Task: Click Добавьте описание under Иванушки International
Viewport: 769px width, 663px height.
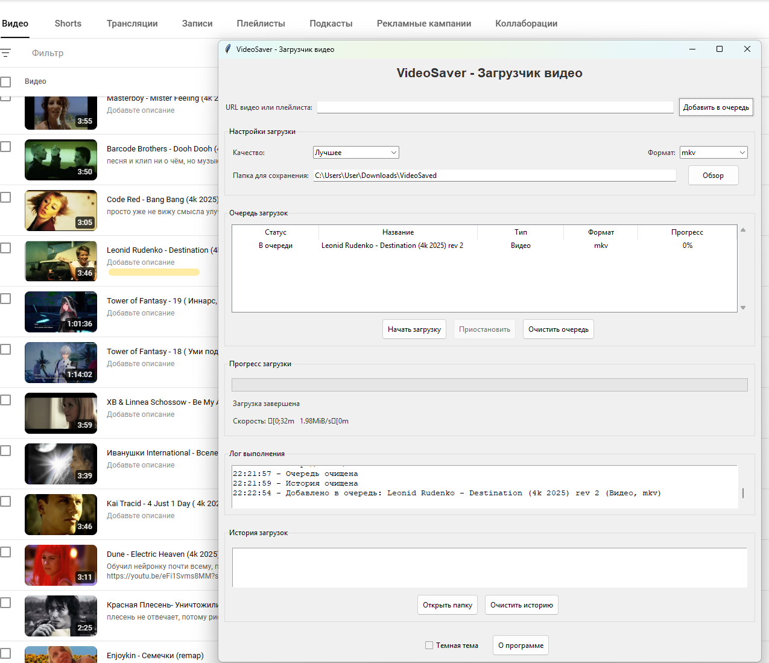Action: point(141,465)
